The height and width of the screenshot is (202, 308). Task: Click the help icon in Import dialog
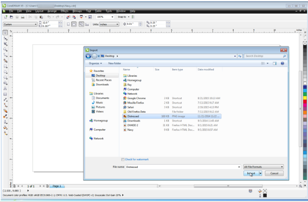(282, 63)
